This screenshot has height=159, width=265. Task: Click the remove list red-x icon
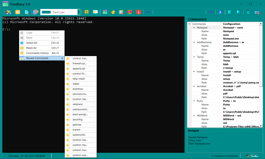coord(257,12)
